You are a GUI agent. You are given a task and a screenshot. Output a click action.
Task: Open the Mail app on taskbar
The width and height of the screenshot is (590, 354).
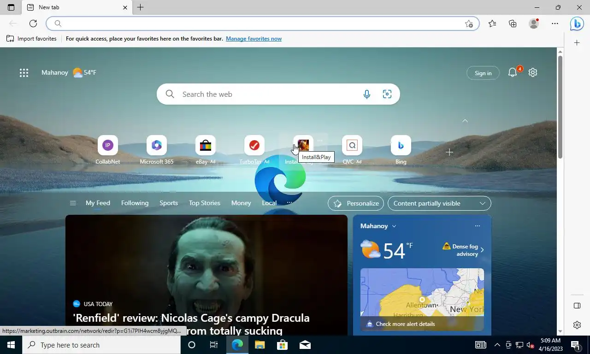pyautogui.click(x=305, y=345)
